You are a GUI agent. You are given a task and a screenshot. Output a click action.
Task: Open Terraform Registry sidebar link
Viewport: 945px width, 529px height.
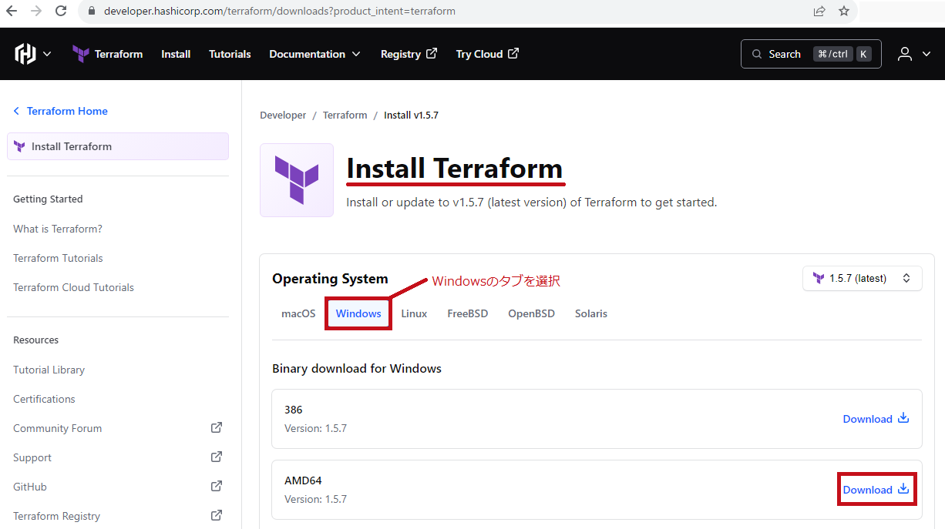pos(56,516)
